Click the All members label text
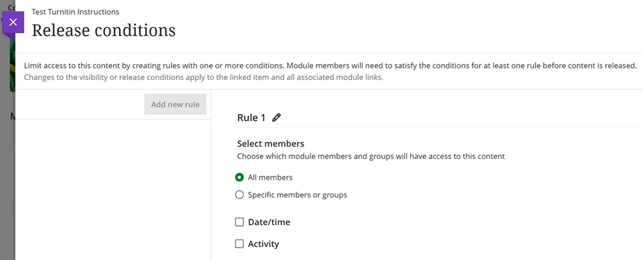The height and width of the screenshot is (260, 643). click(x=270, y=178)
